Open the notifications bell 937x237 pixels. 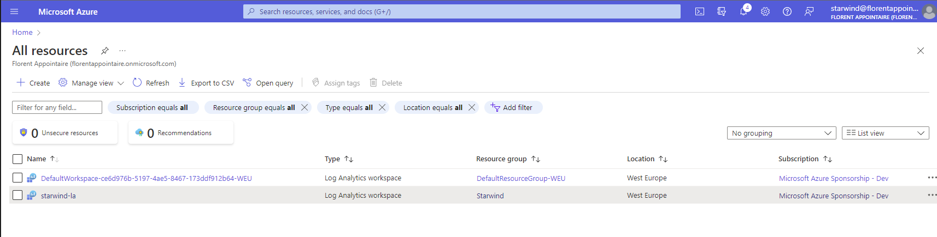coord(743,11)
